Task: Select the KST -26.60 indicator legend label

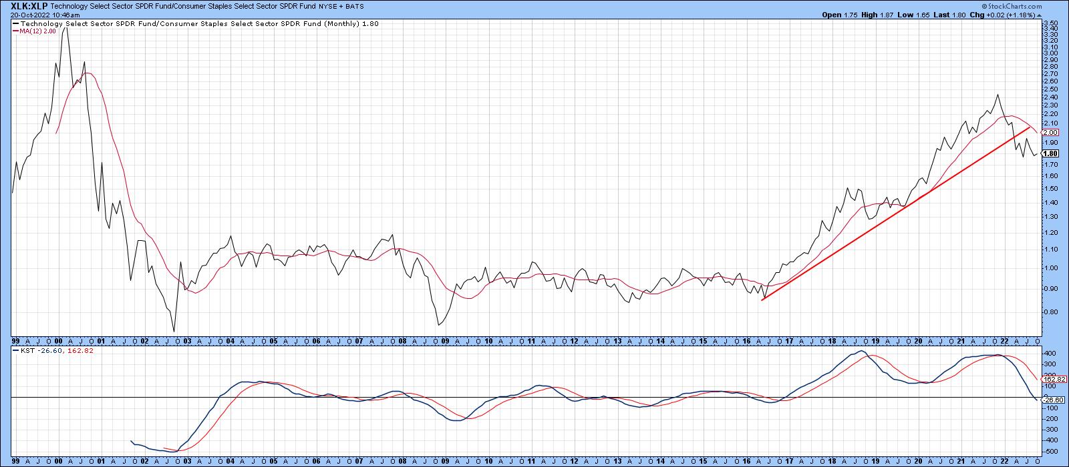Action: click(39, 350)
